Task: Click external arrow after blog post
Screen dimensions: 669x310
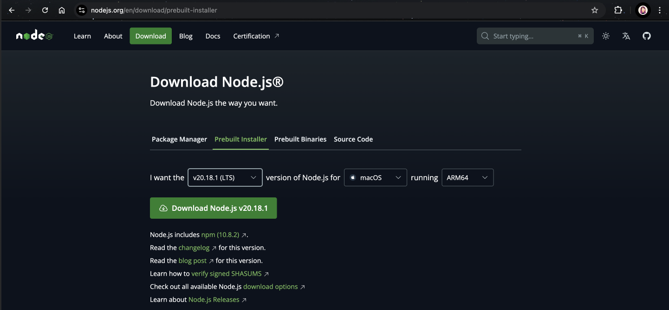Action: 211,261
